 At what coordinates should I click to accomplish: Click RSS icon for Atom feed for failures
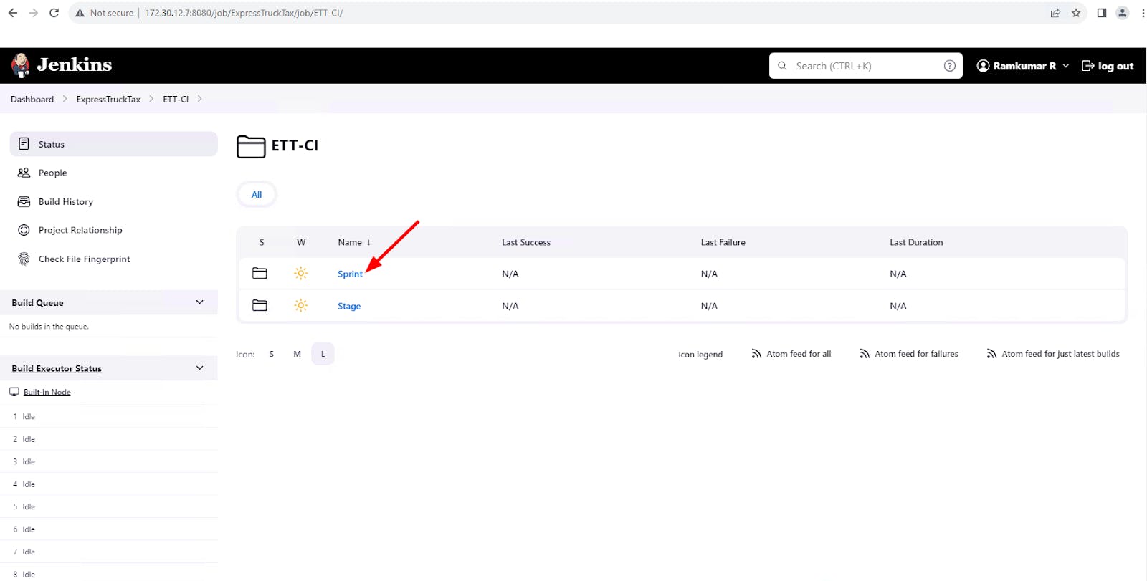[865, 354]
